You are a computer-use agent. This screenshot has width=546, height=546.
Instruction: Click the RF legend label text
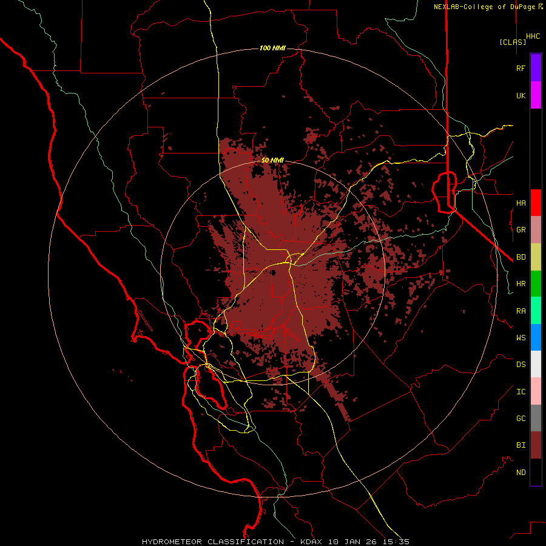pyautogui.click(x=521, y=68)
